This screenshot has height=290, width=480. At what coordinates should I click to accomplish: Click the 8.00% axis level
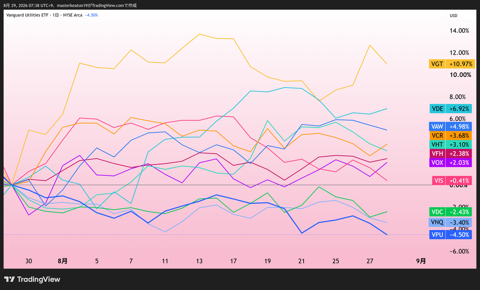(457, 97)
